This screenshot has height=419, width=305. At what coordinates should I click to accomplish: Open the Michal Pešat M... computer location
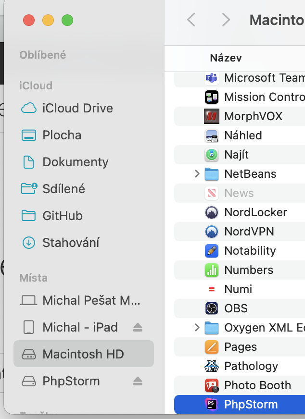[84, 300]
